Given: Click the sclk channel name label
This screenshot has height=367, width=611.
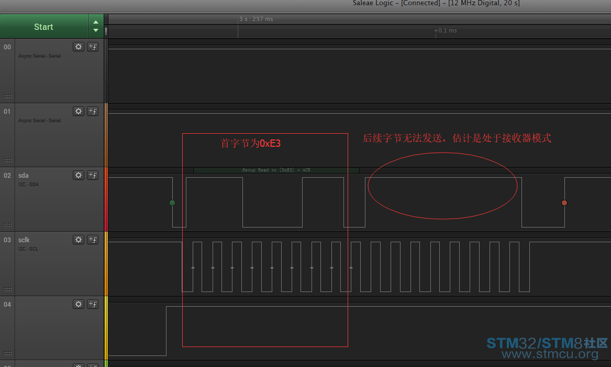Looking at the screenshot, I should click(24, 240).
